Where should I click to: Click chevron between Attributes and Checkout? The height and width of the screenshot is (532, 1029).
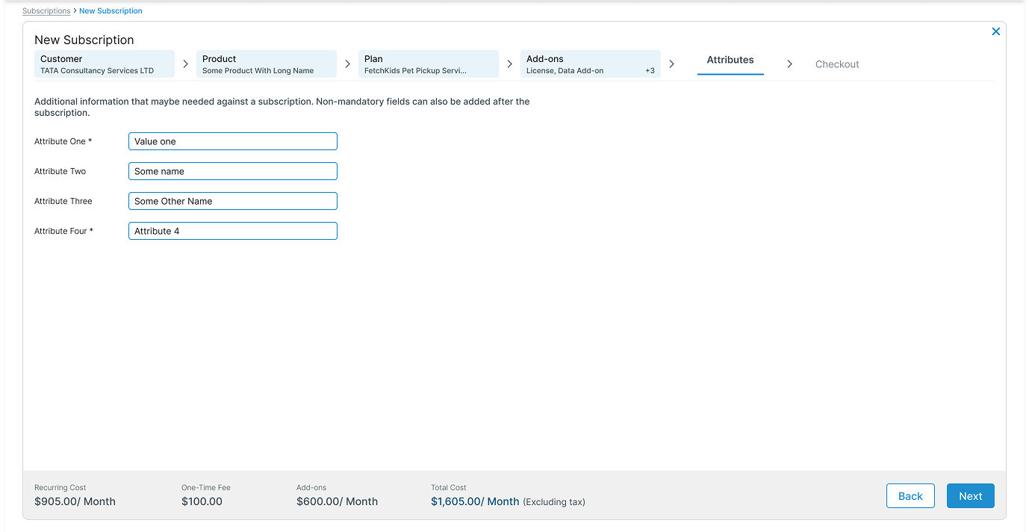click(790, 64)
